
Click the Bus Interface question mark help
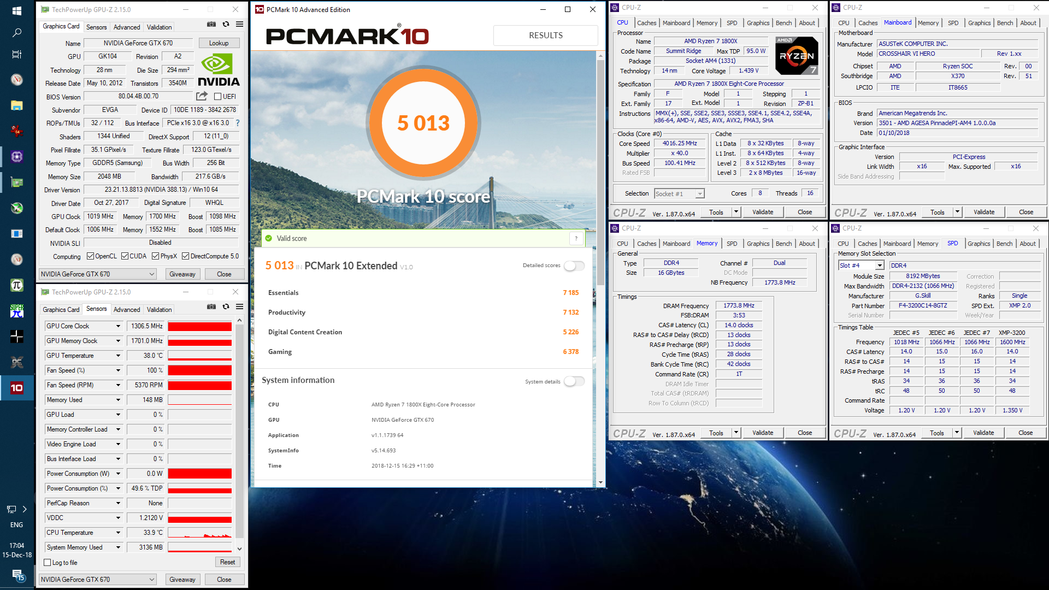coord(238,123)
